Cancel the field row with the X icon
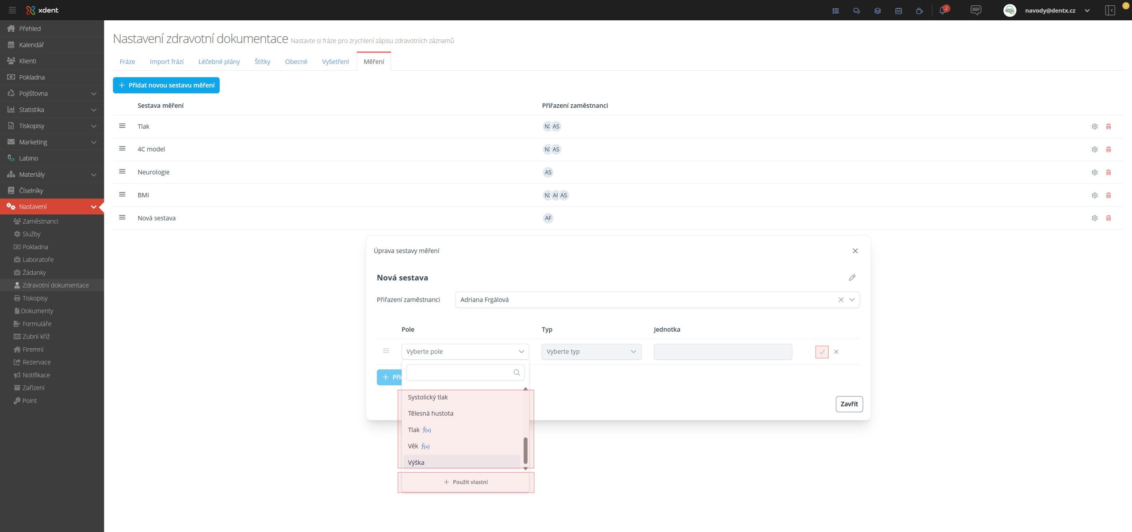 pyautogui.click(x=836, y=352)
